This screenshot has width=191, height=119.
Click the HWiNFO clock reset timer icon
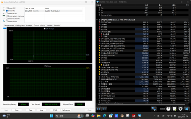[x=168, y=109]
